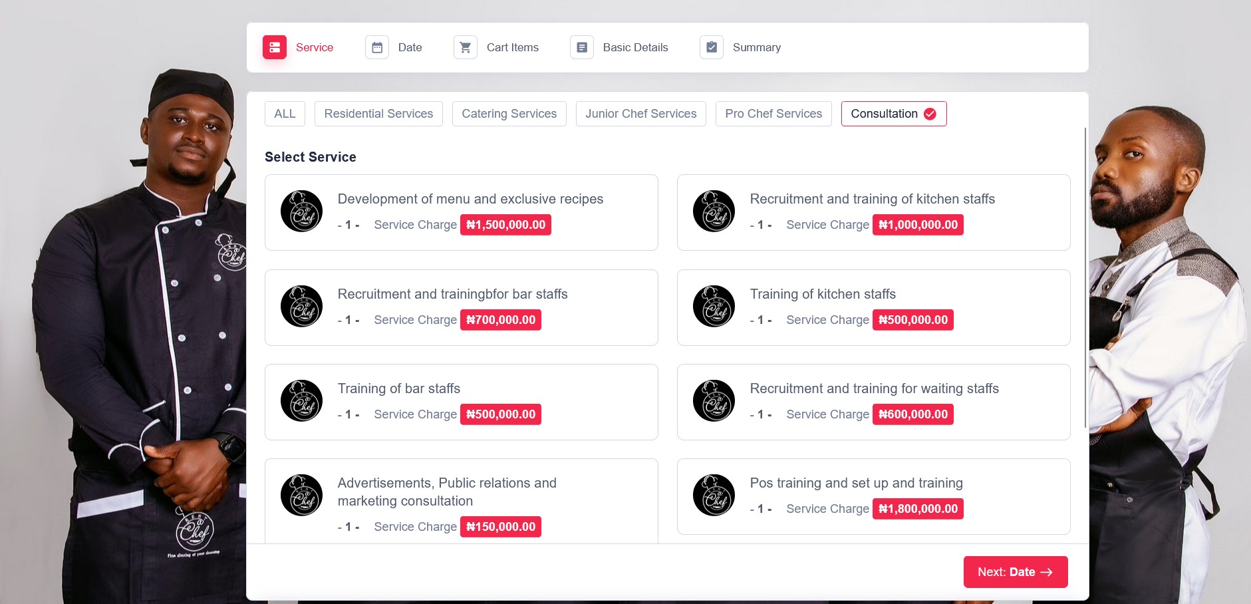The height and width of the screenshot is (604, 1251).
Task: Click the Summary clipboard icon
Action: [712, 47]
